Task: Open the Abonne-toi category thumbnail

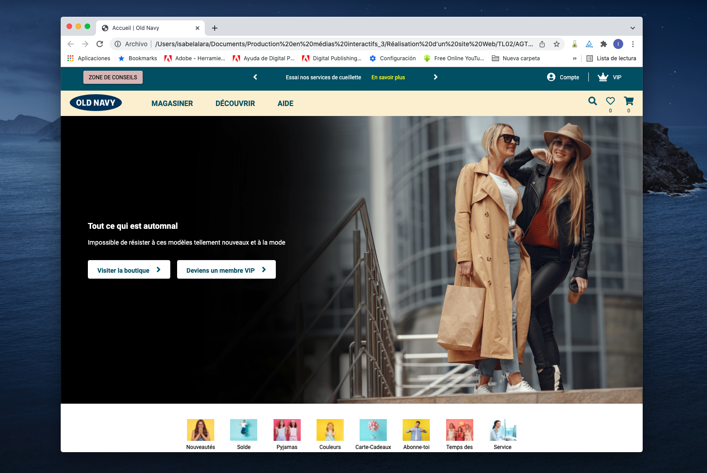Action: click(416, 430)
